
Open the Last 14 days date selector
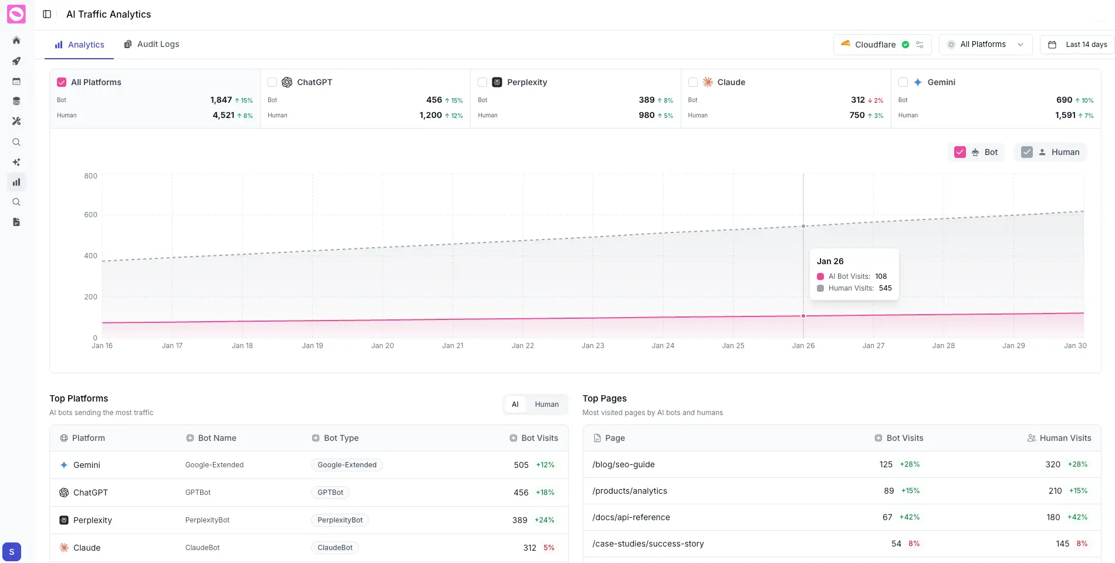1077,44
